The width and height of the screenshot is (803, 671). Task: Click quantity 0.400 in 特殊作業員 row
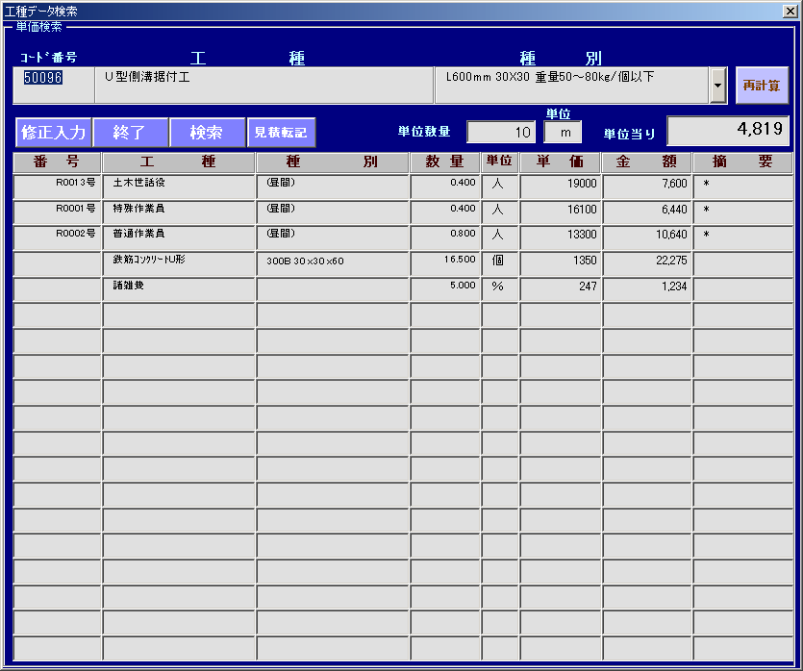pos(445,212)
